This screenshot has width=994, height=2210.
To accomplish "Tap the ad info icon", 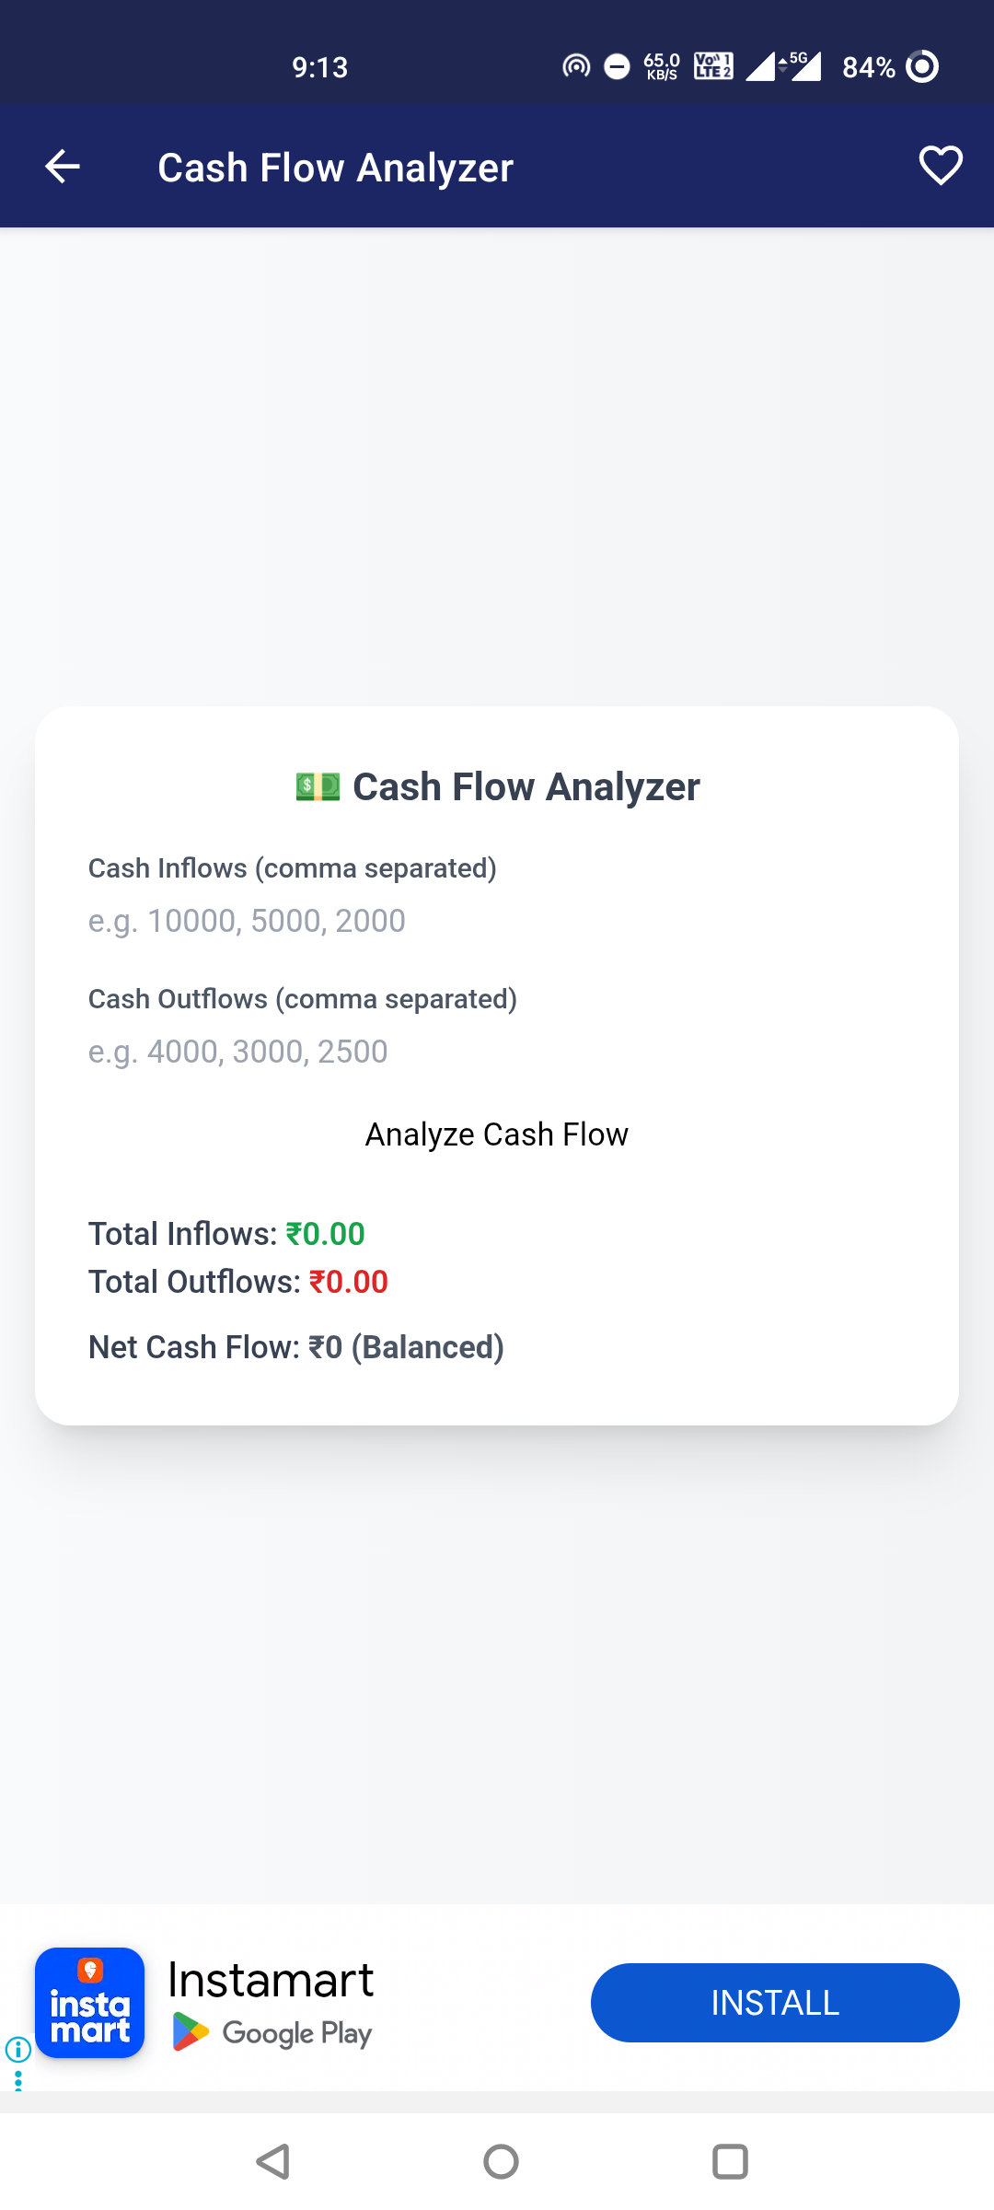I will coord(18,2049).
